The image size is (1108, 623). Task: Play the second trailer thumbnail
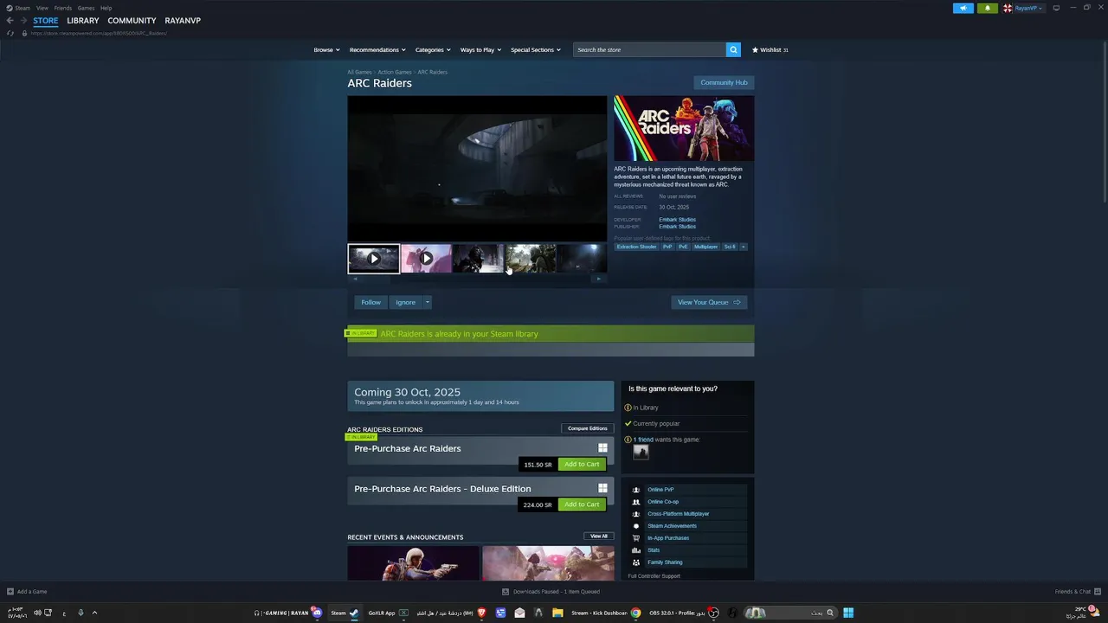point(426,259)
